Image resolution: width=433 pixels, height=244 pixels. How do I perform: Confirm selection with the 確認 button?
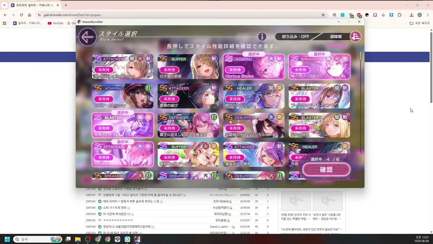pyautogui.click(x=326, y=170)
